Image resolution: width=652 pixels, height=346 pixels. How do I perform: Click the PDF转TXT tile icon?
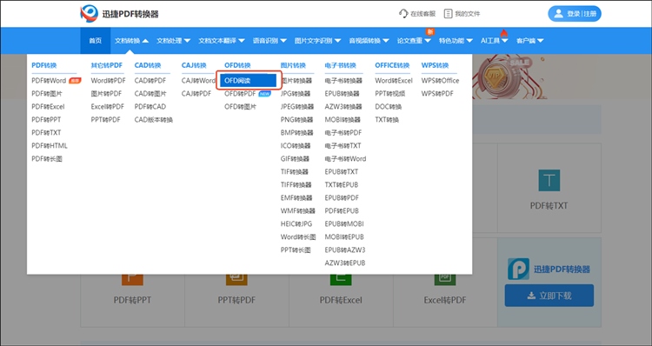coord(549,180)
